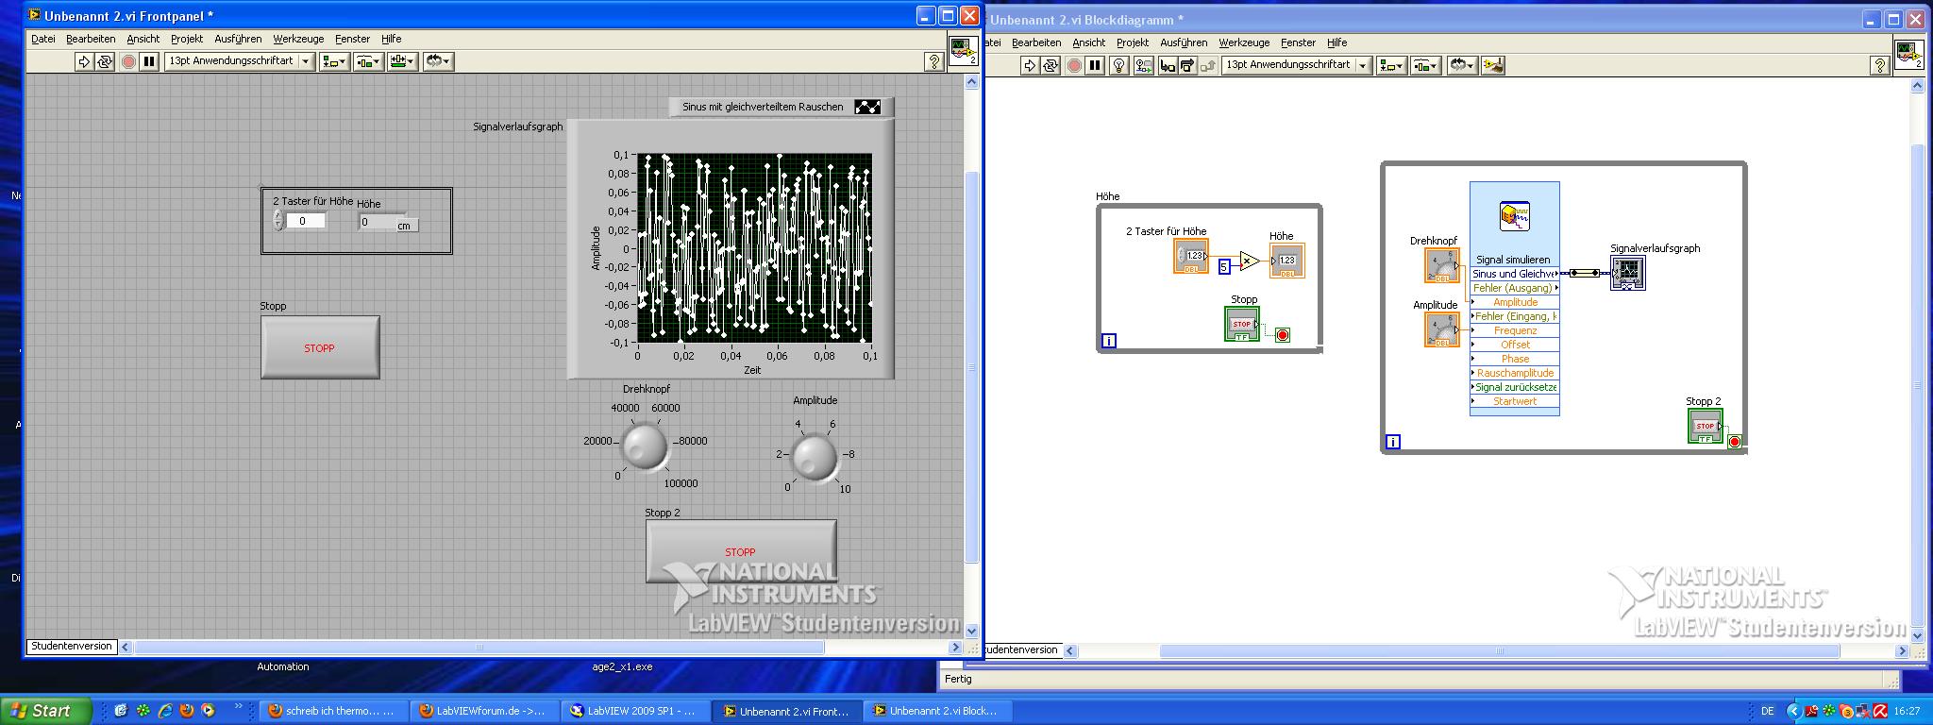This screenshot has height=725, width=1933.
Task: Switch to LabVIEW 2009 SP1 taskbar window
Action: click(x=634, y=711)
